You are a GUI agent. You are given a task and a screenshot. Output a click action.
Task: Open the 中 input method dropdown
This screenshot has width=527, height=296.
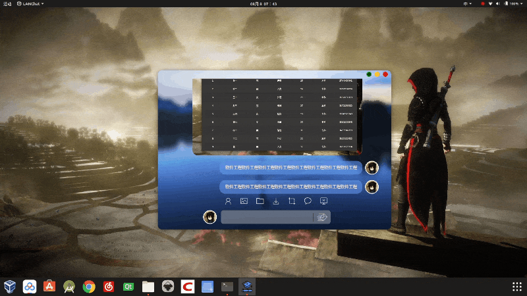pos(468,4)
